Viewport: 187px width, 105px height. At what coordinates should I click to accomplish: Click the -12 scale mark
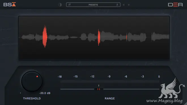click(92, 76)
